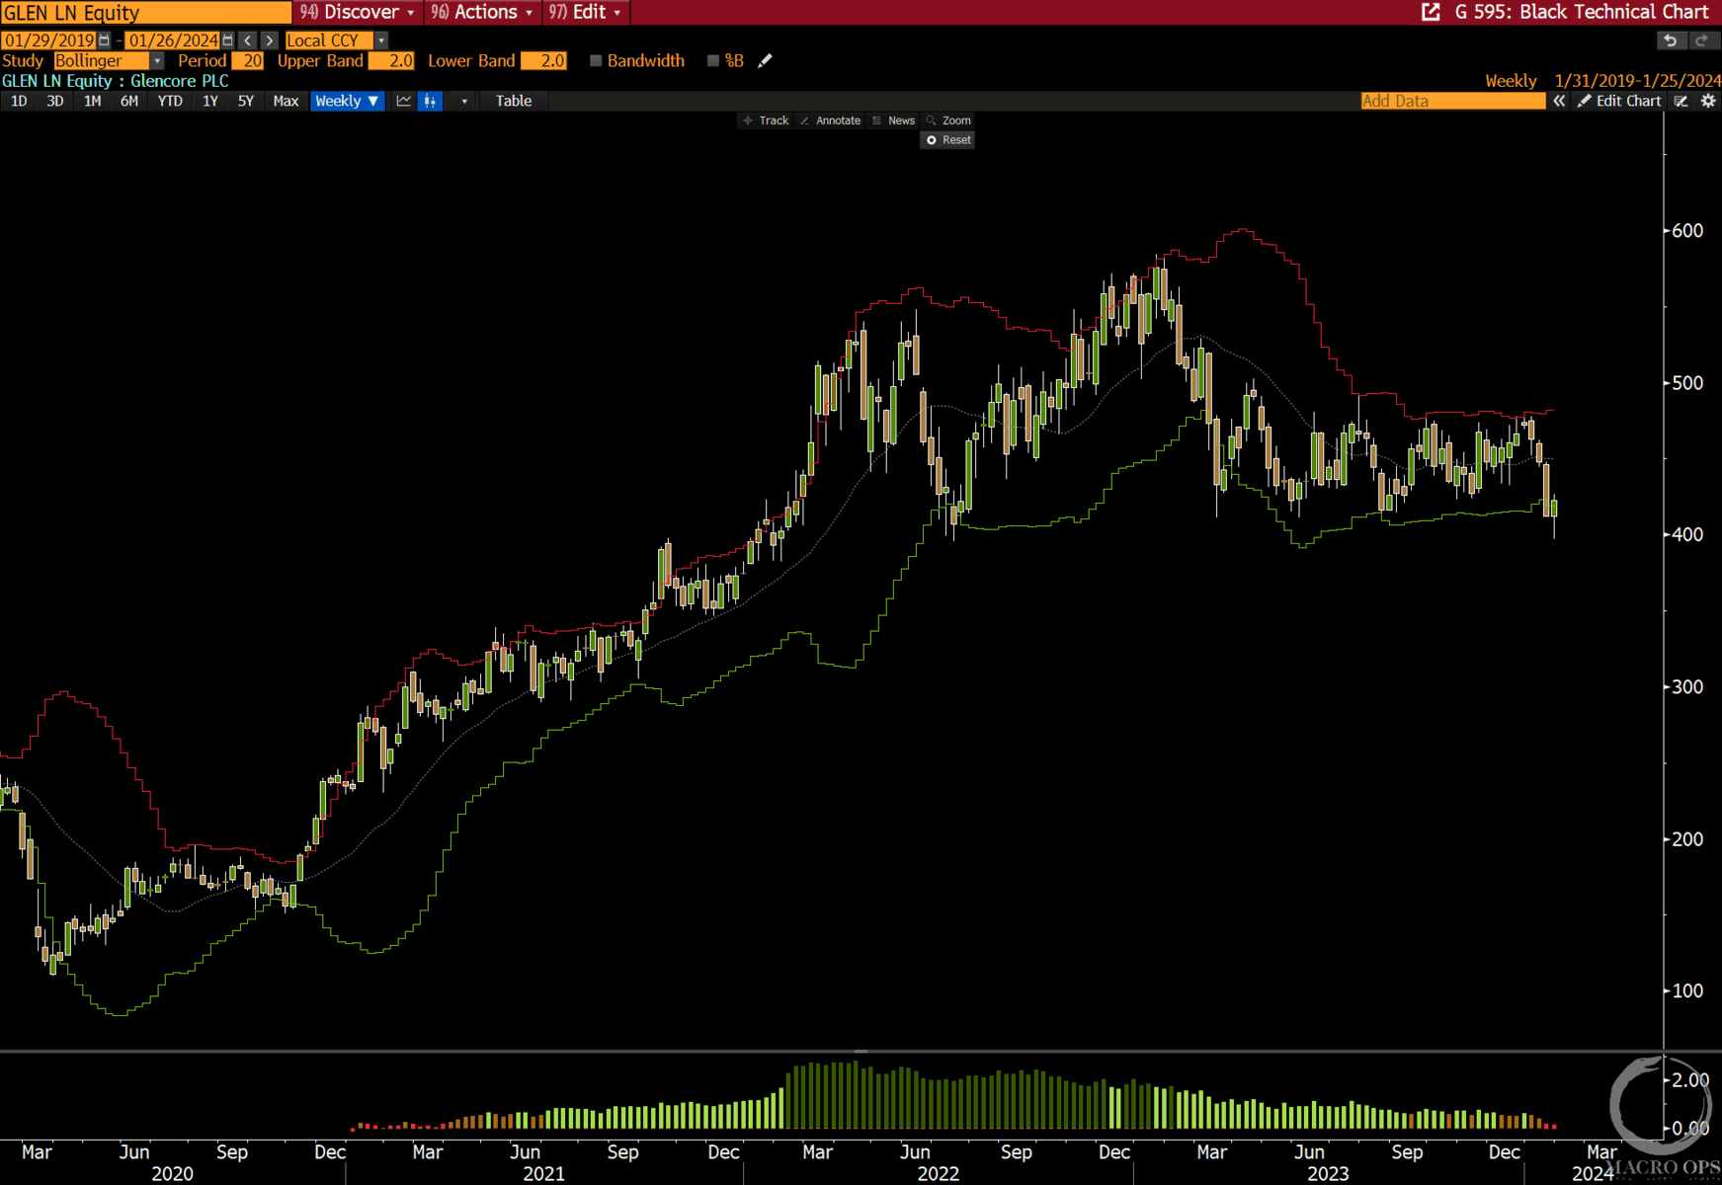
Task: Enable the %B checkbox
Action: pos(713,60)
